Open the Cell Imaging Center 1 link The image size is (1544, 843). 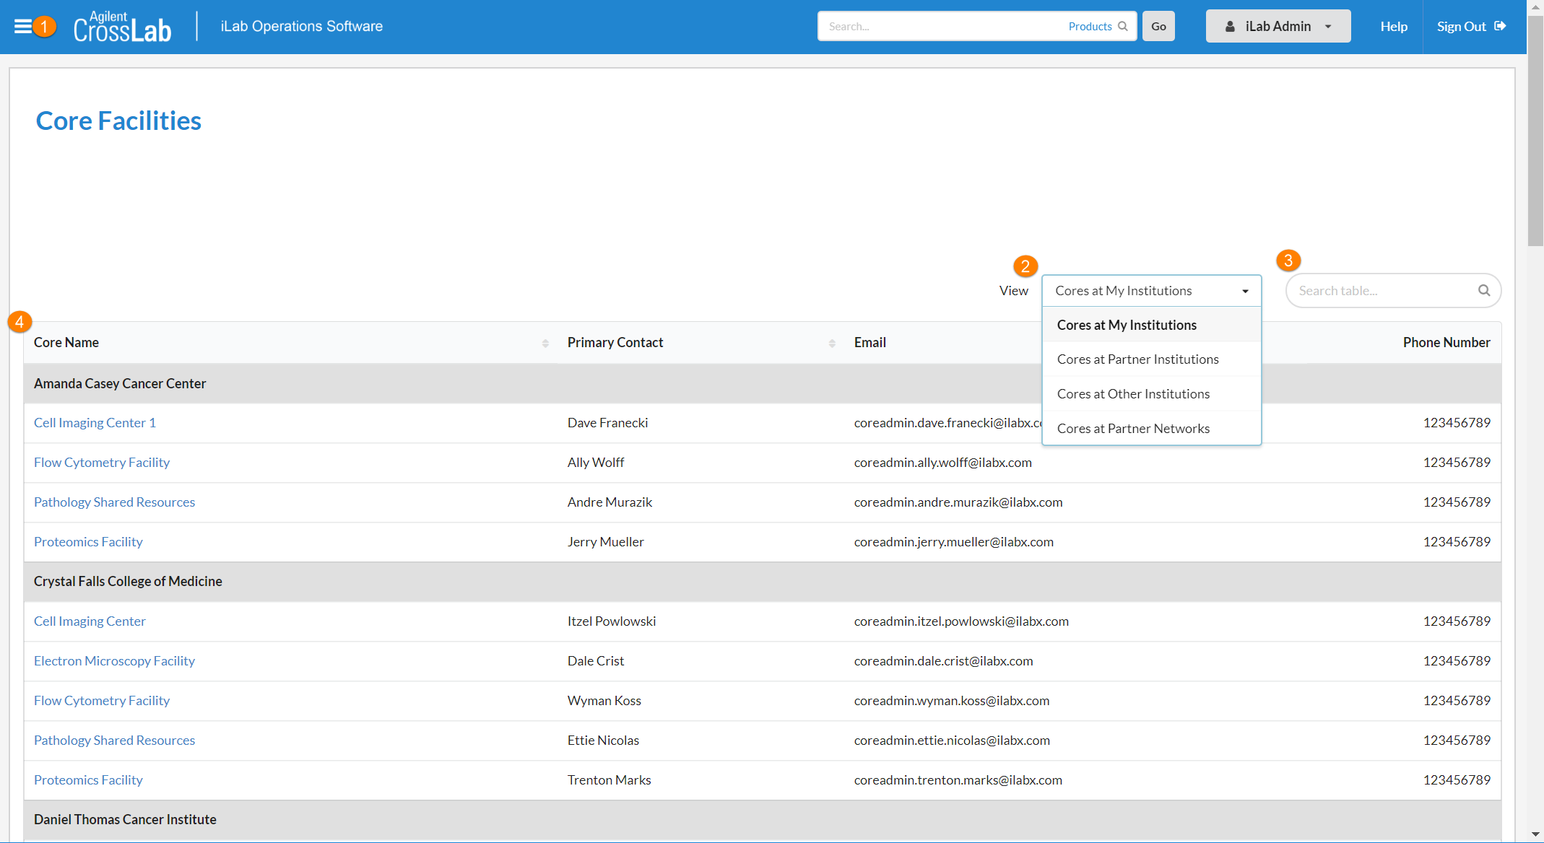(x=95, y=423)
